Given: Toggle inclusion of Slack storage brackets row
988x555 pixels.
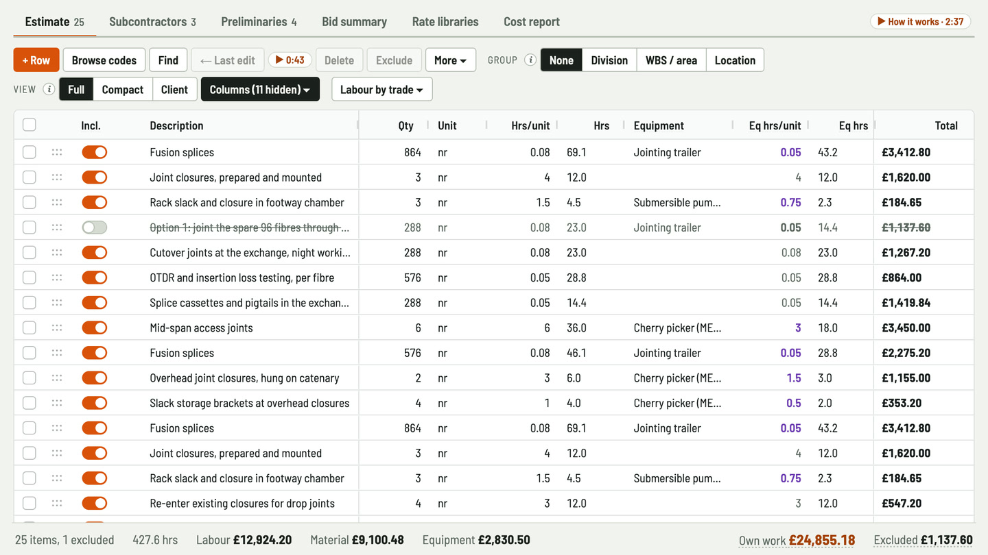Looking at the screenshot, I should point(95,403).
